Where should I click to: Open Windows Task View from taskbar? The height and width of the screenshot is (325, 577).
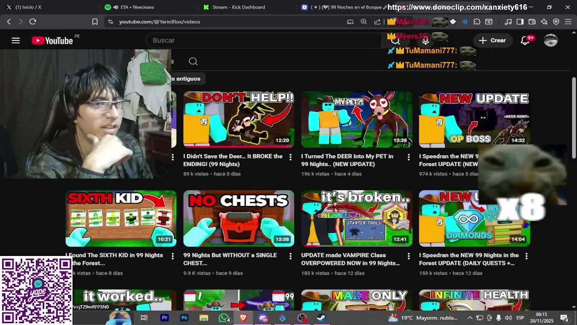(x=144, y=318)
